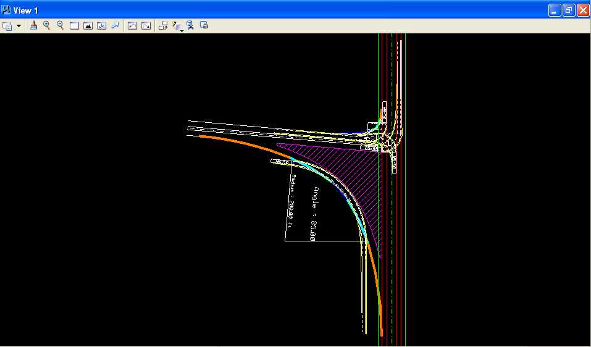Click the View 1 title bar icon
This screenshot has height=347, width=591.
(x=7, y=10)
